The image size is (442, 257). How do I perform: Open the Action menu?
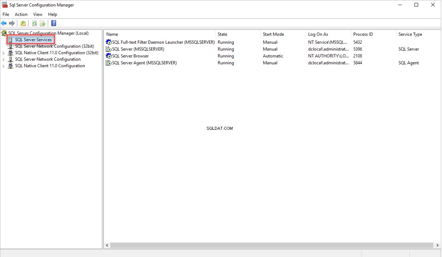[21, 15]
